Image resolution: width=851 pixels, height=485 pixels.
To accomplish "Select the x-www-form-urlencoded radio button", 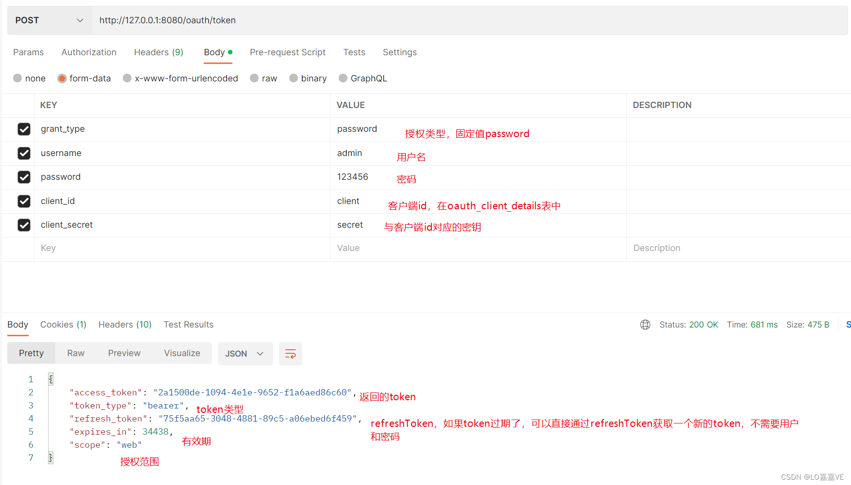I will click(x=127, y=78).
